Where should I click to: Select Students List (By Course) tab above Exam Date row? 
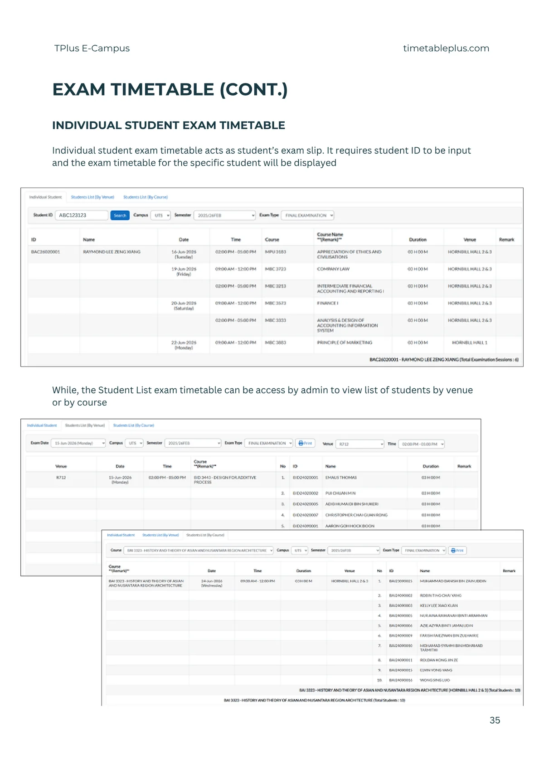[134, 426]
